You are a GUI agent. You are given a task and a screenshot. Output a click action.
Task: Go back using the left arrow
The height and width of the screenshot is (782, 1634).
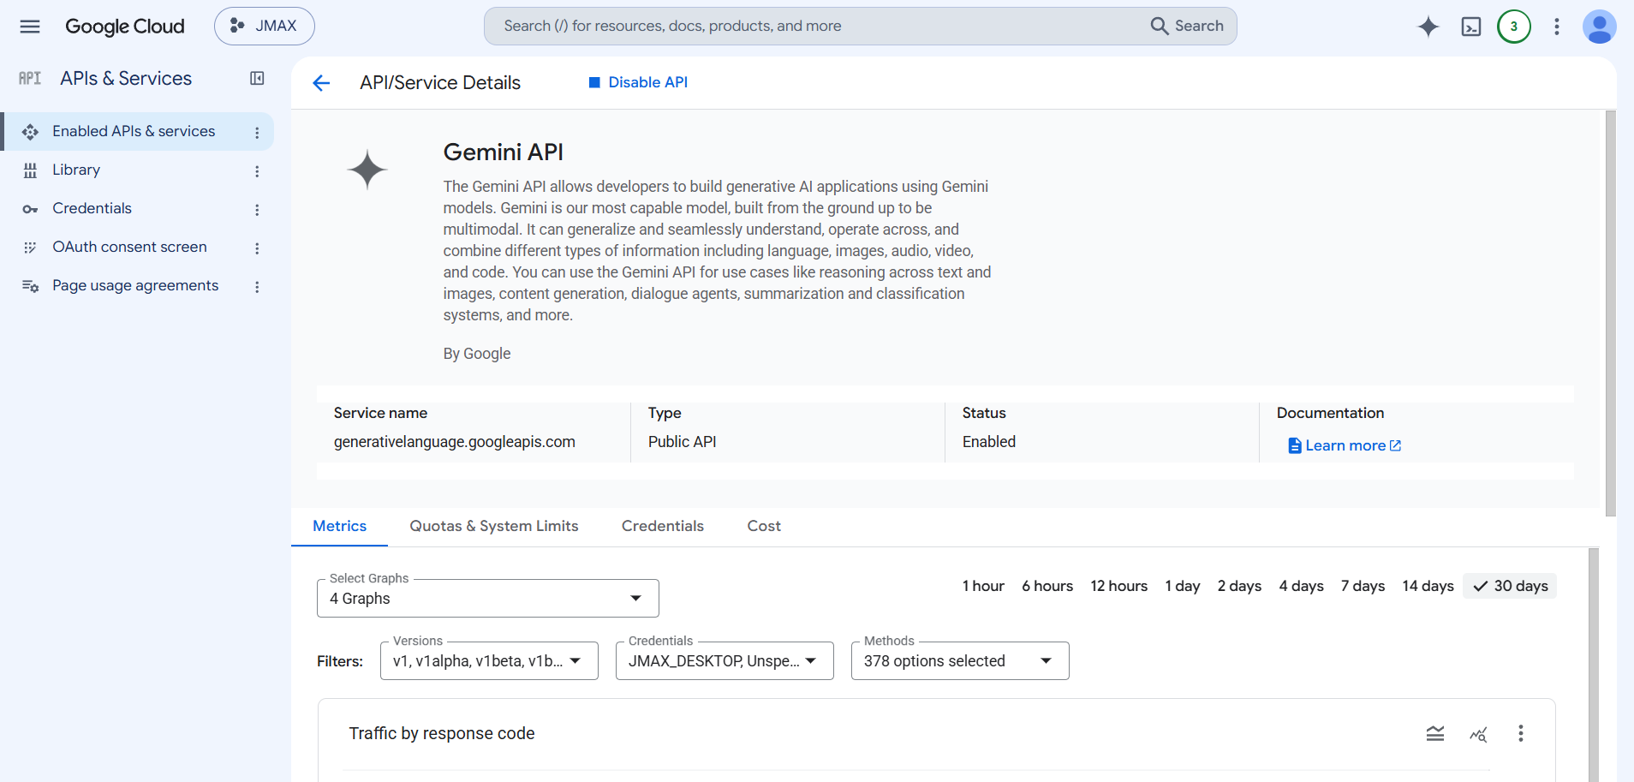click(321, 82)
